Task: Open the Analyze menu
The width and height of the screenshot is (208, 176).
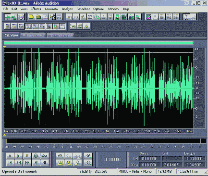Action: (67, 9)
